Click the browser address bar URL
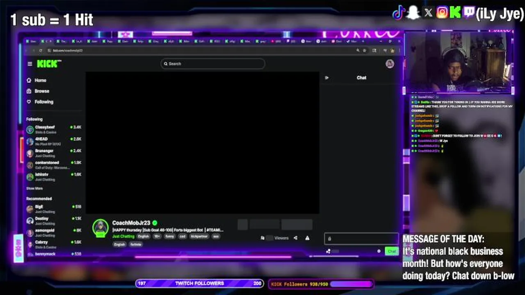 (x=68, y=50)
